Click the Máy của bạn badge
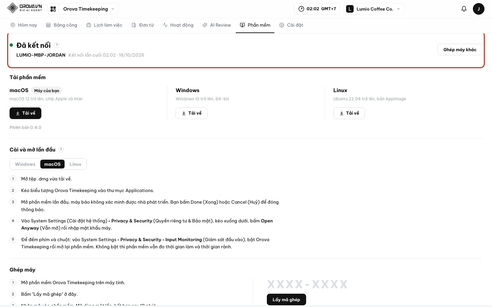Screen dimensions: 492x307 coord(47,90)
